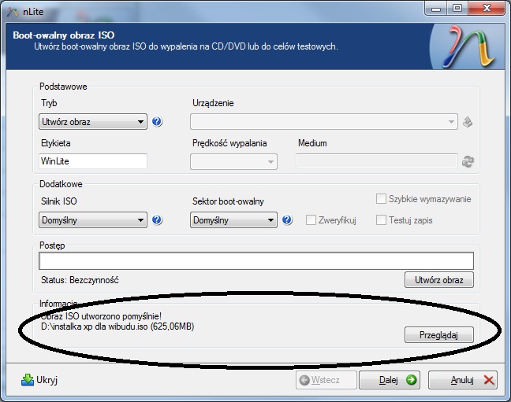
Task: Open the Sektor boot-owalny dropdown
Action: (233, 219)
